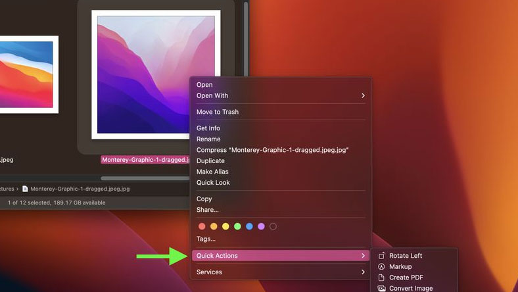The image size is (518, 292).
Task: Apply the red tag color
Action: tap(202, 226)
